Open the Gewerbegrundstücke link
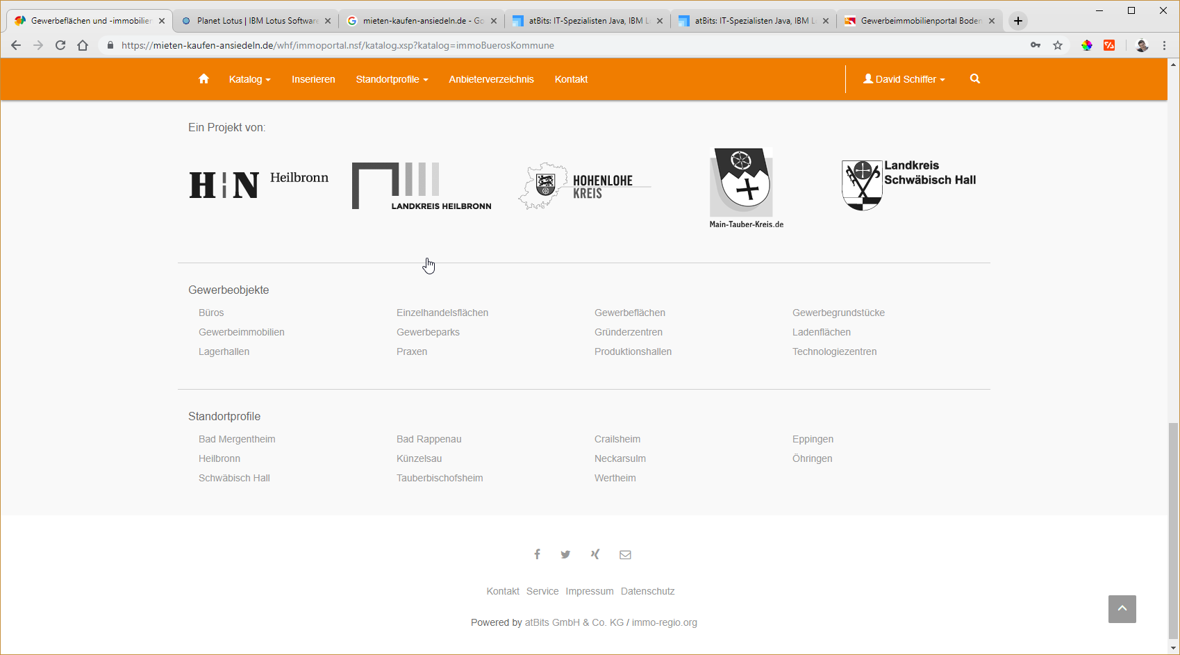This screenshot has height=655, width=1180. [x=838, y=313]
